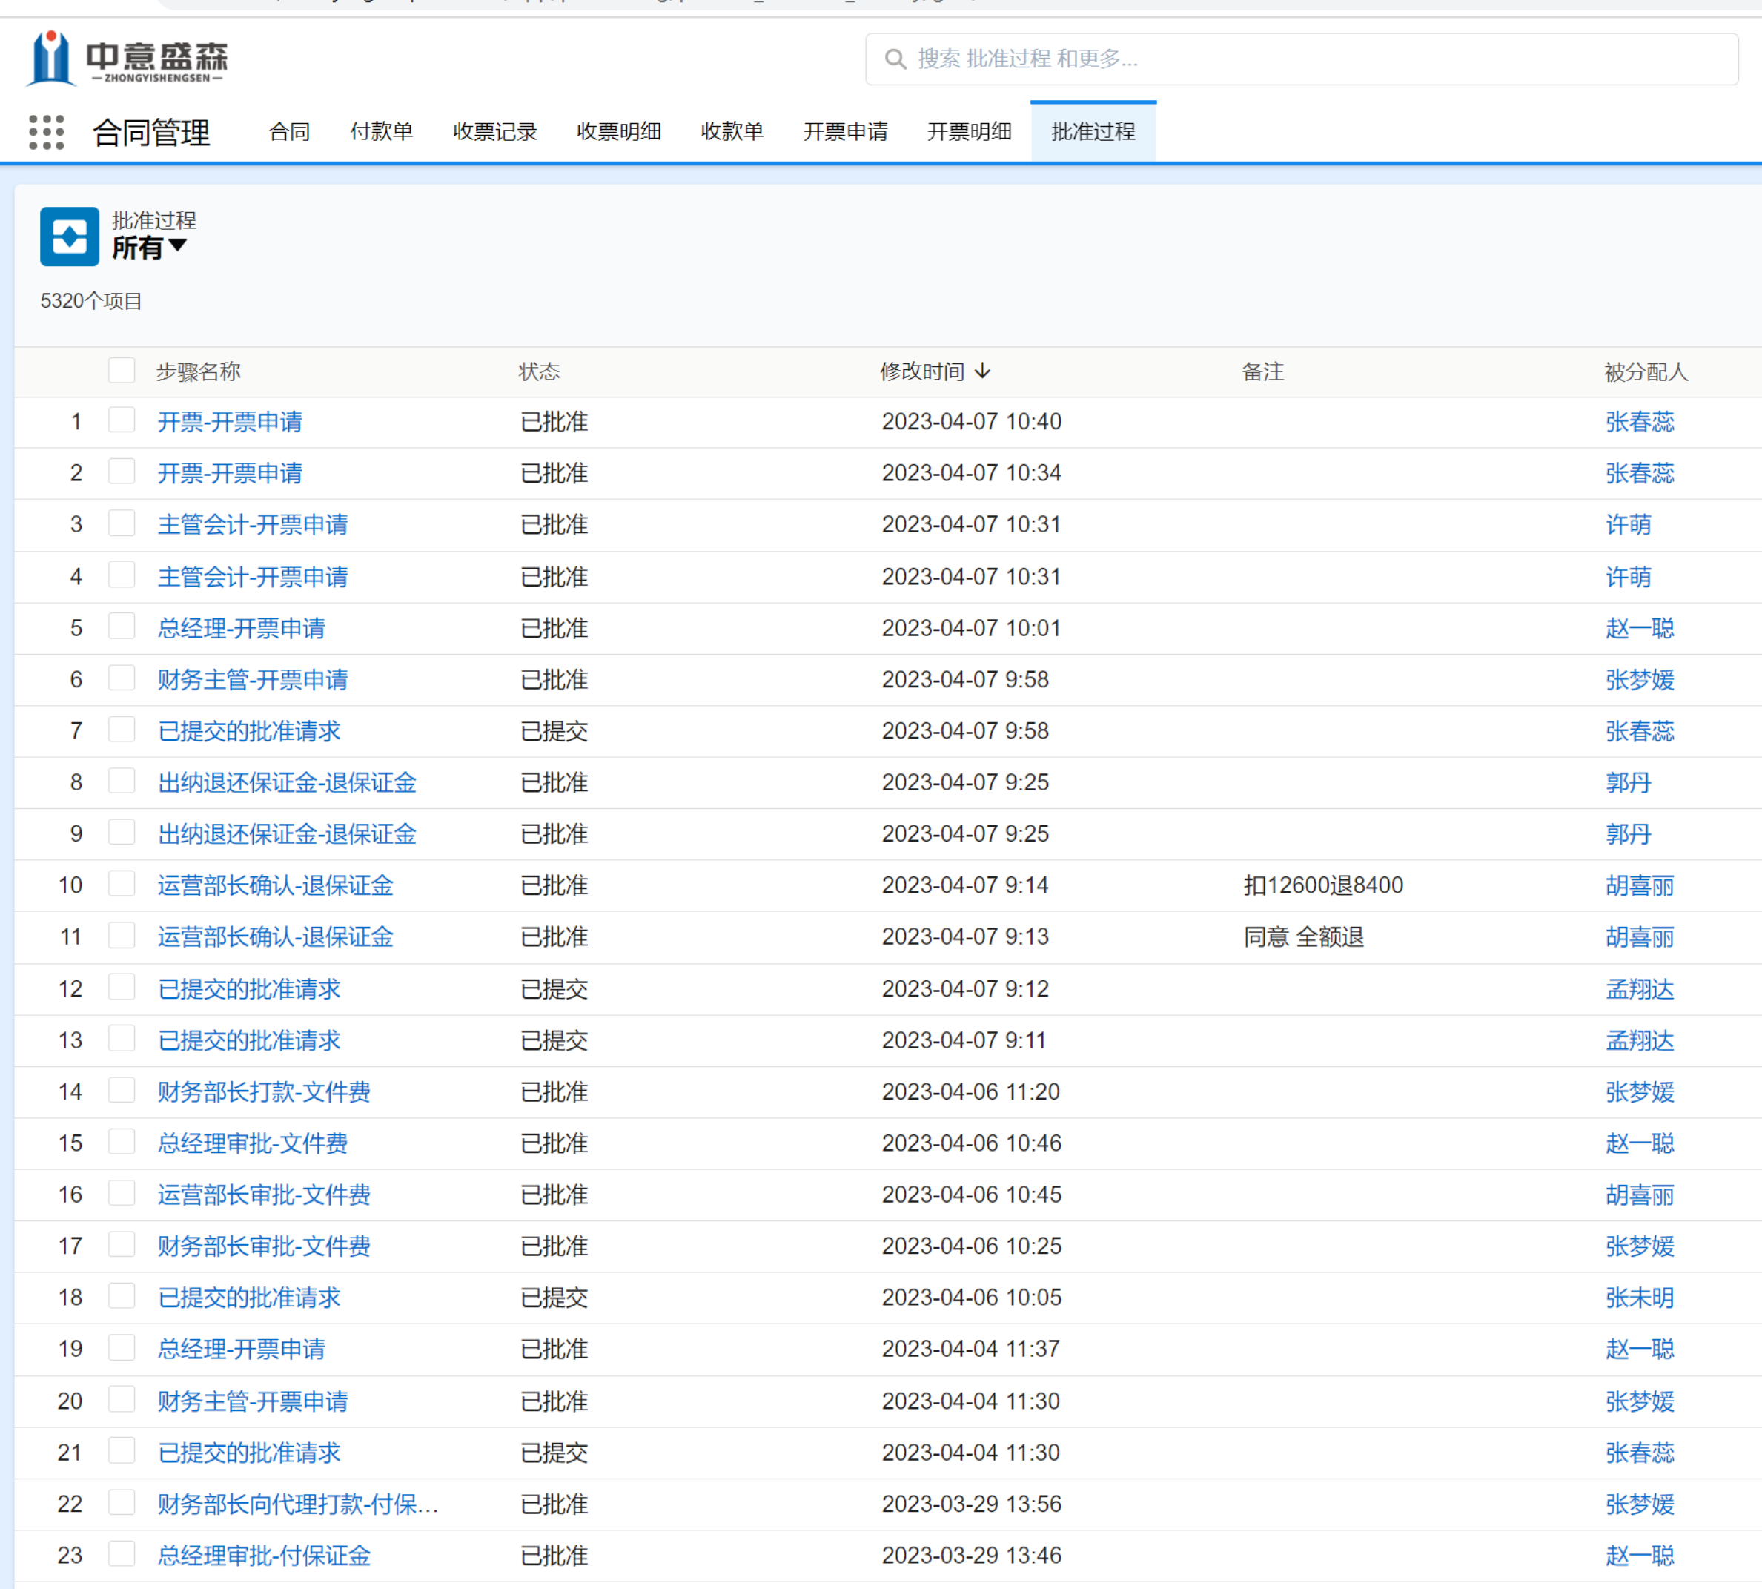Click the sort arrow beside 修改时间
The height and width of the screenshot is (1589, 1762).
click(984, 371)
